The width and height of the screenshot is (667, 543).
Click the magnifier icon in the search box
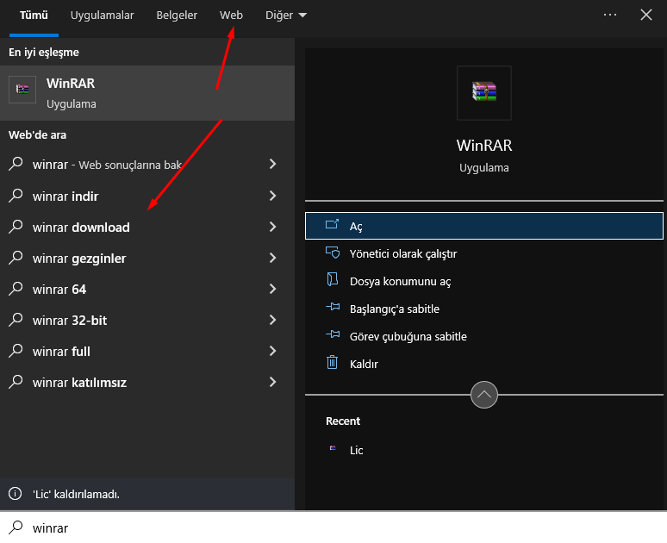(x=16, y=527)
